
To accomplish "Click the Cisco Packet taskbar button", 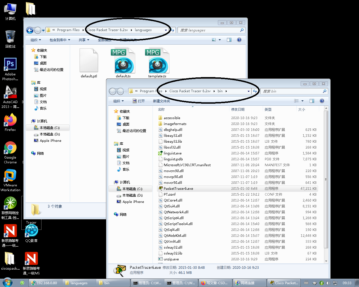I will click(284, 283).
